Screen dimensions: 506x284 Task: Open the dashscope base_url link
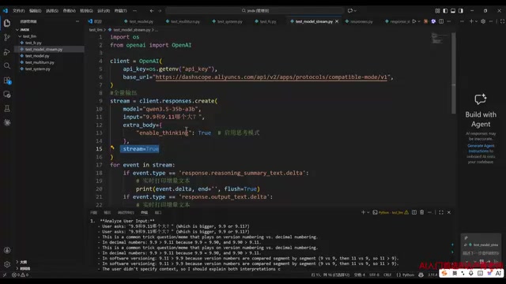[271, 77]
